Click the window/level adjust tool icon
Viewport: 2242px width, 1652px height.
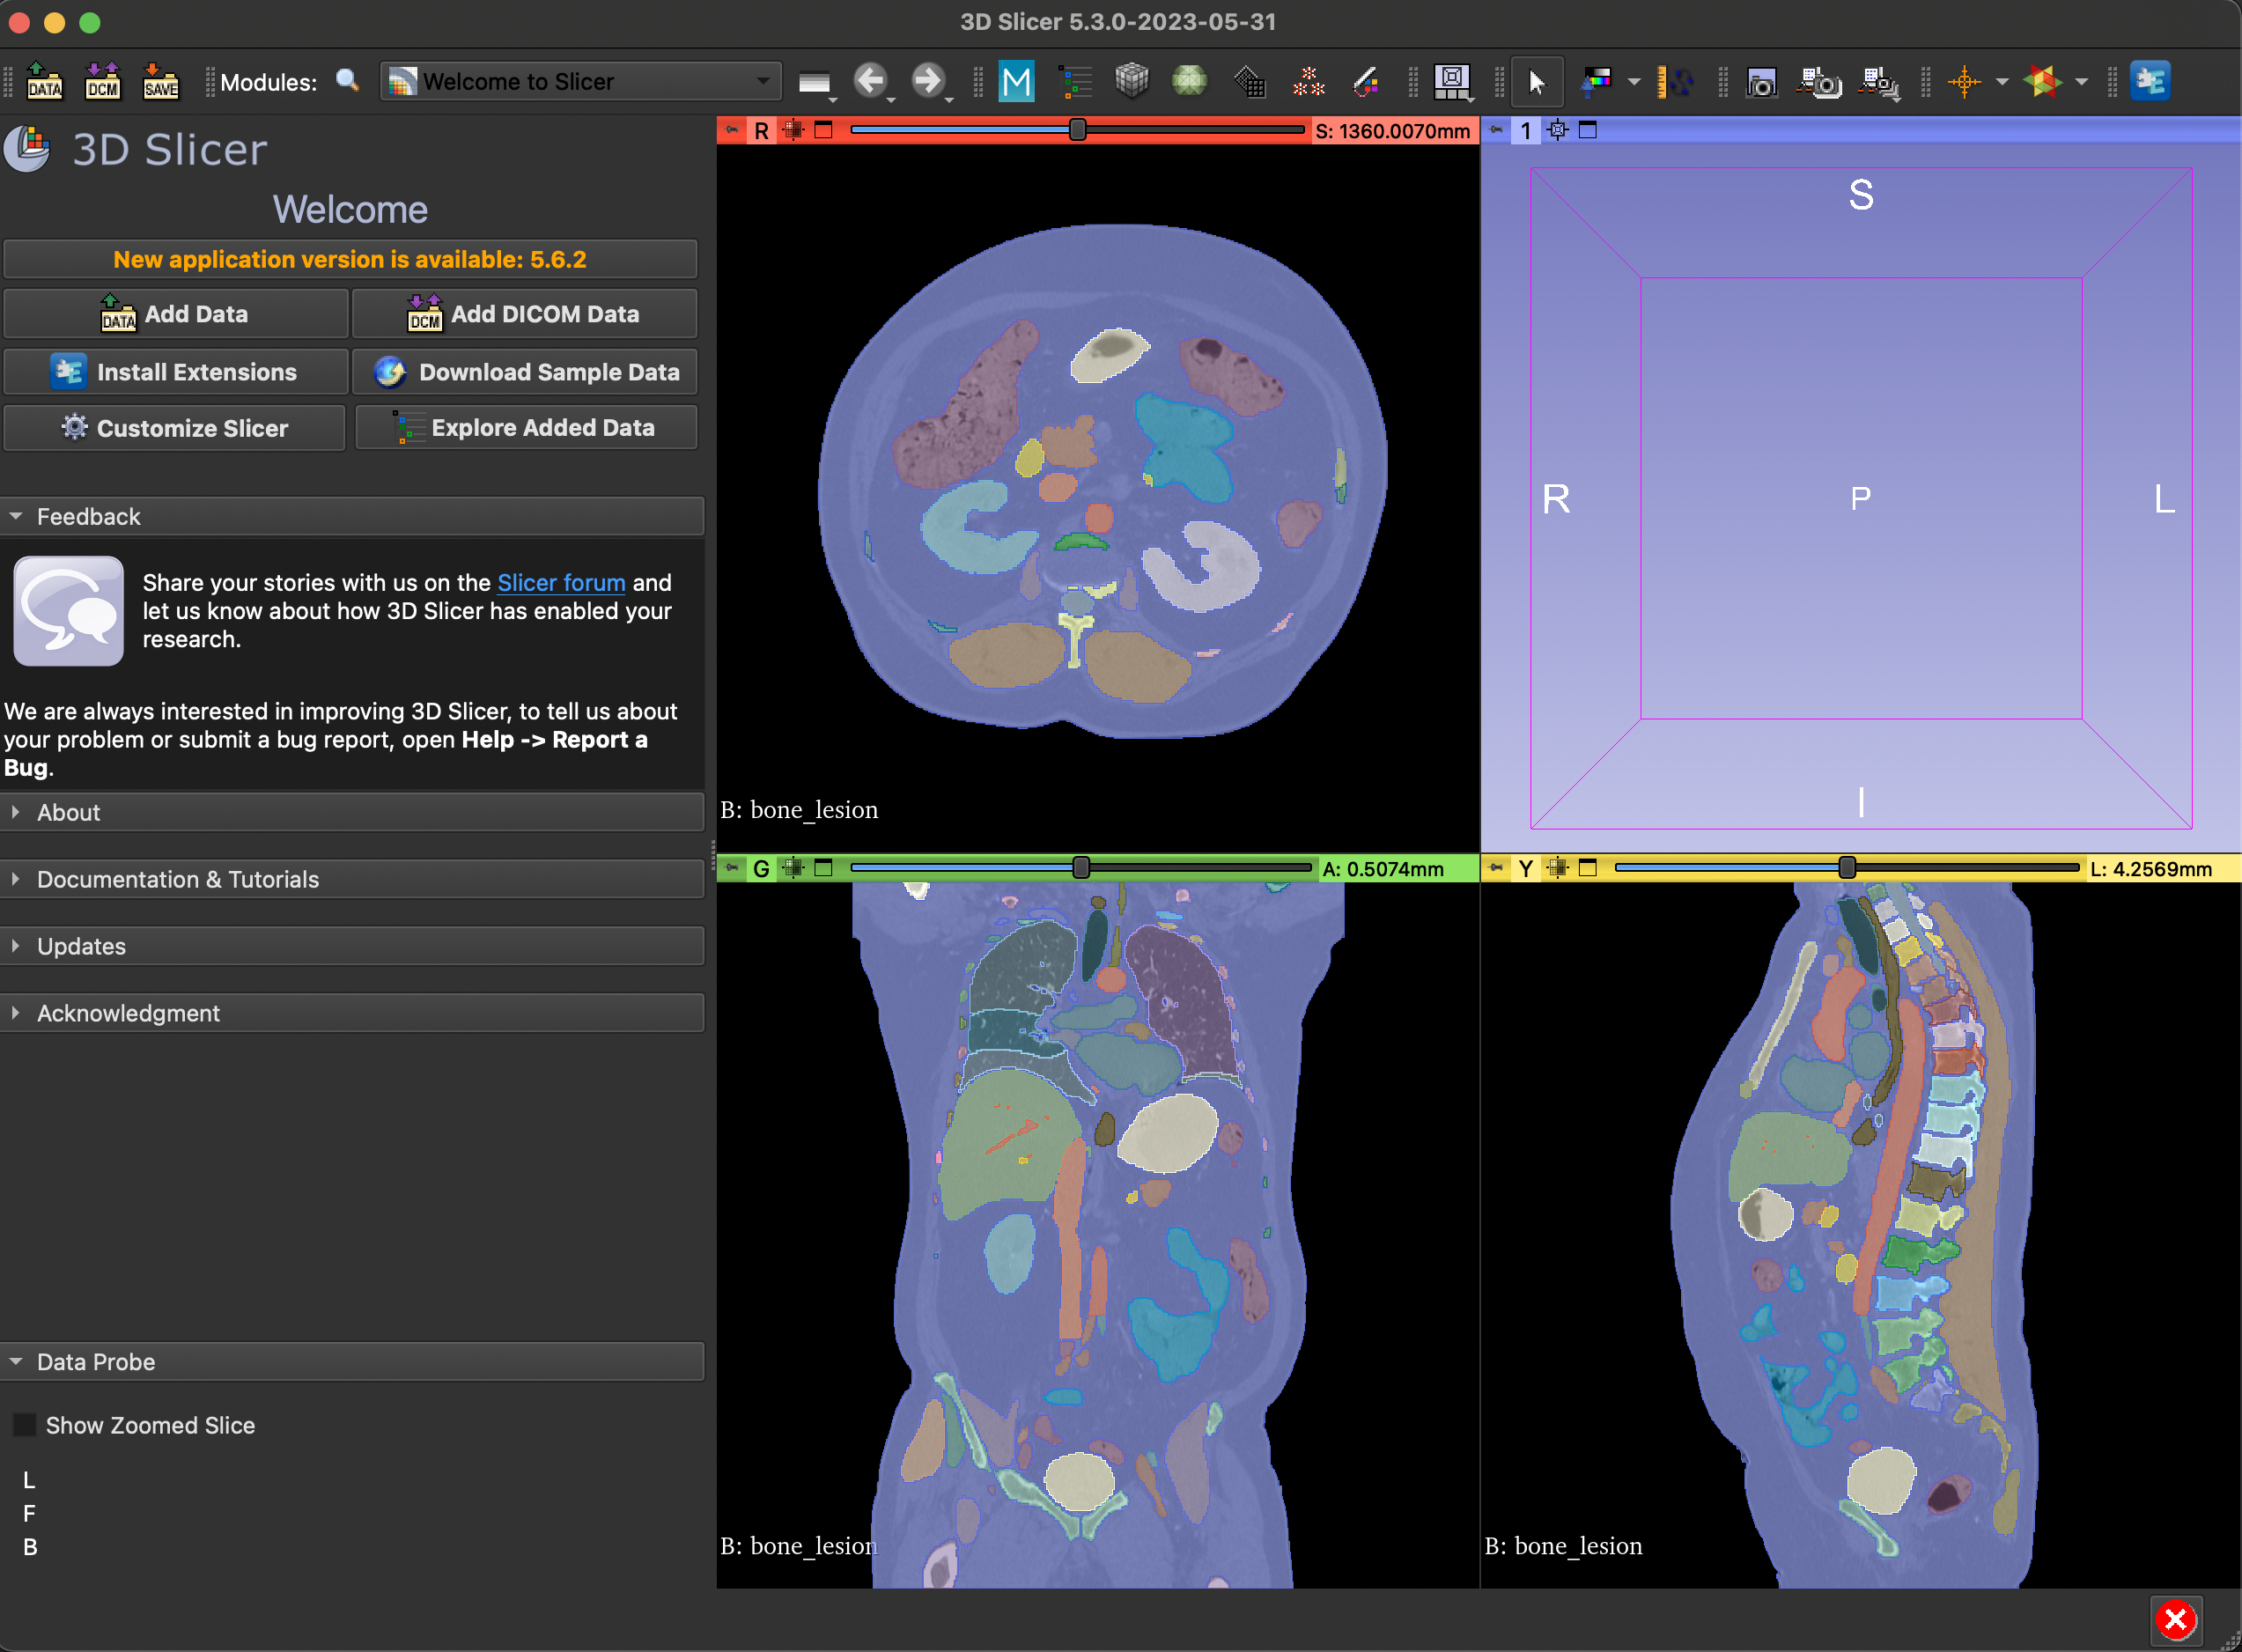tap(1596, 81)
